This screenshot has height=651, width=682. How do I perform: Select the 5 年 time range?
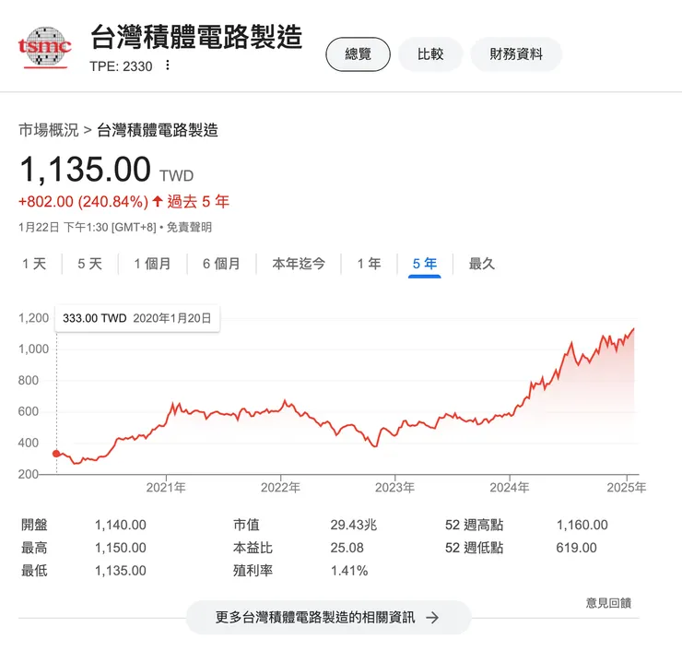point(425,264)
